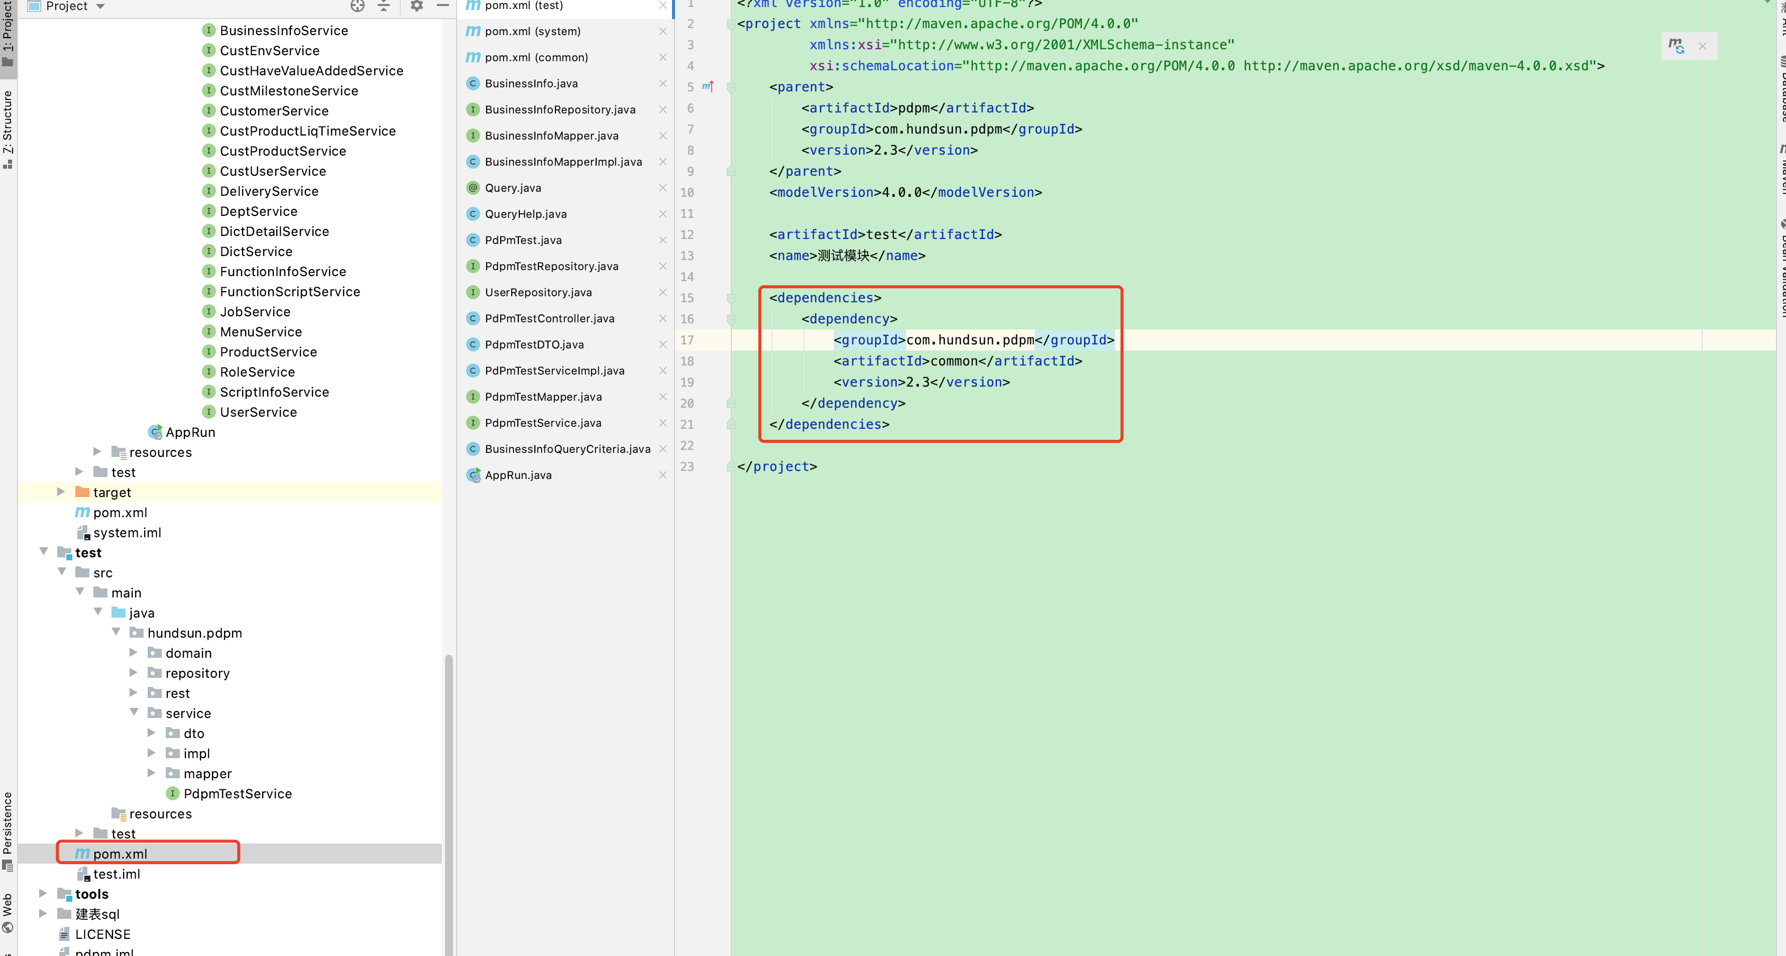Fold the dependencies block at line 15
Image resolution: width=1786 pixels, height=956 pixels.
click(731, 298)
